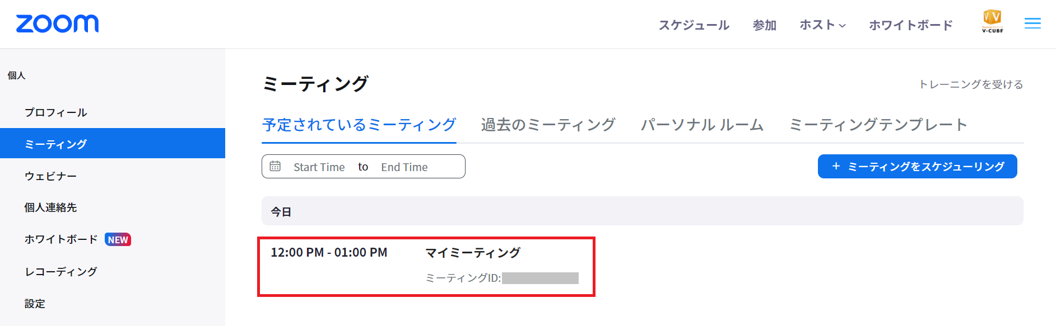1056x326 pixels.
Task: Switch to パーソナル ルーム tab
Action: tap(702, 124)
